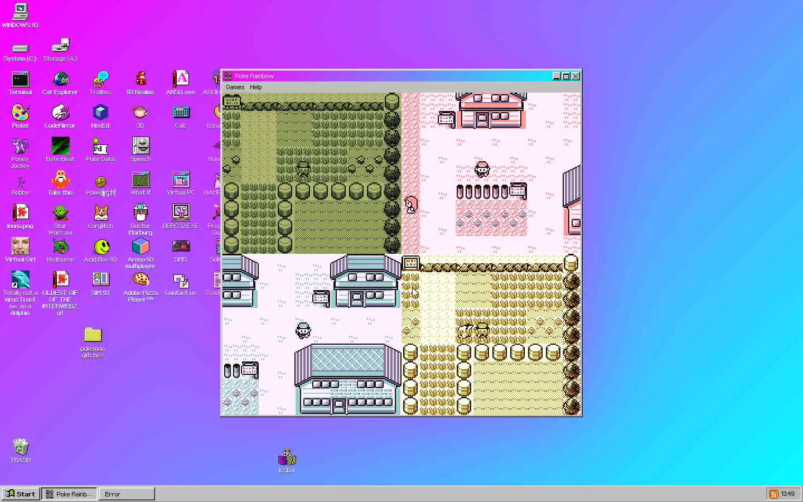Open Storage (A:) drive icon
803x502 pixels.
60,50
